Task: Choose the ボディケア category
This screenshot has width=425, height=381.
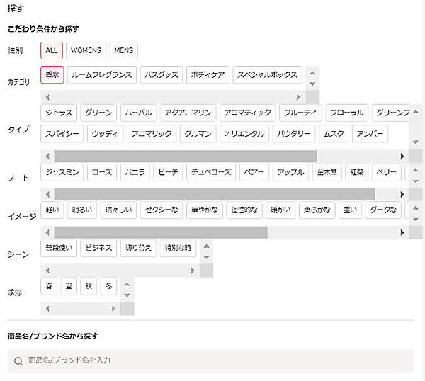Action: 208,74
